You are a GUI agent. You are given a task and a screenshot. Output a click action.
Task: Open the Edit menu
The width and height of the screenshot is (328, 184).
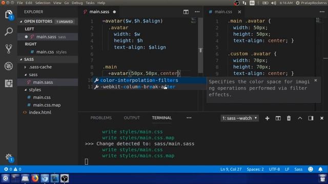pos(29,3)
